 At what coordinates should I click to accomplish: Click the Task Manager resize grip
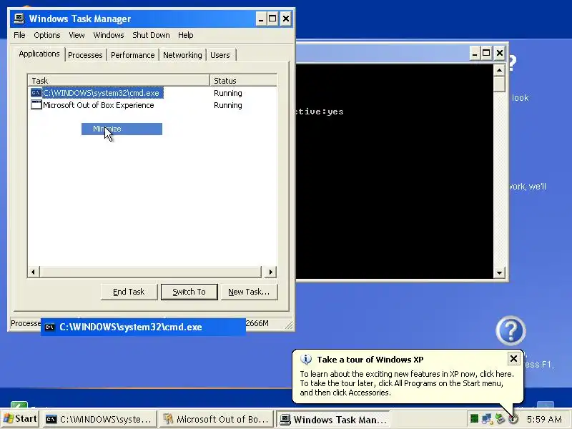coord(289,325)
